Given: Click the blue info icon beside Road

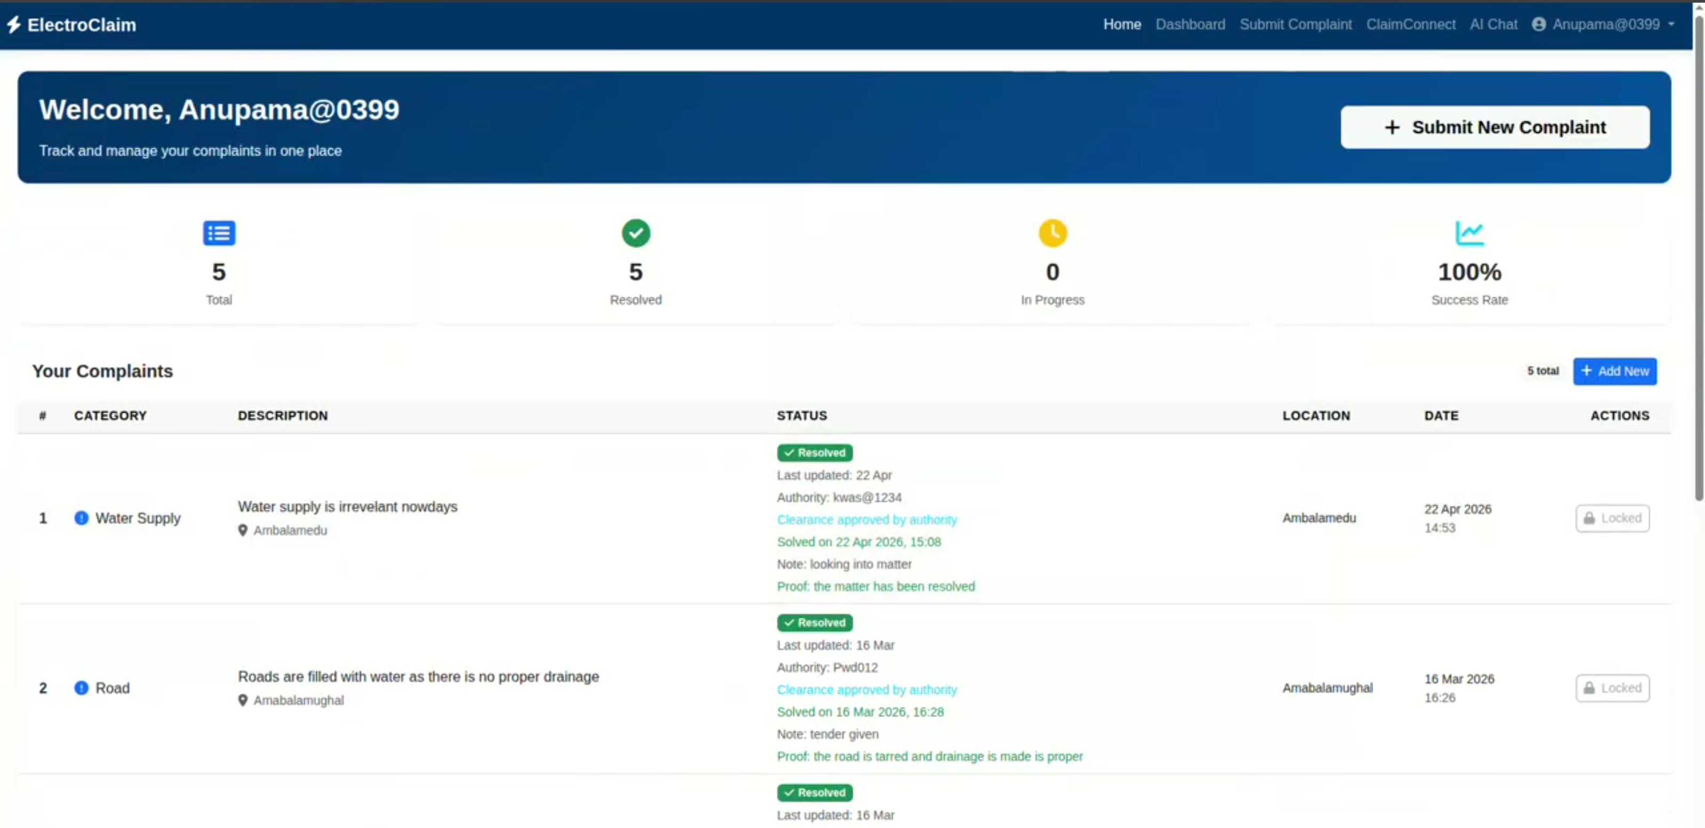Looking at the screenshot, I should click(81, 688).
